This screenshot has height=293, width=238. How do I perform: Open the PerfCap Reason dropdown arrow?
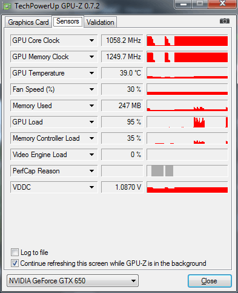click(91, 171)
